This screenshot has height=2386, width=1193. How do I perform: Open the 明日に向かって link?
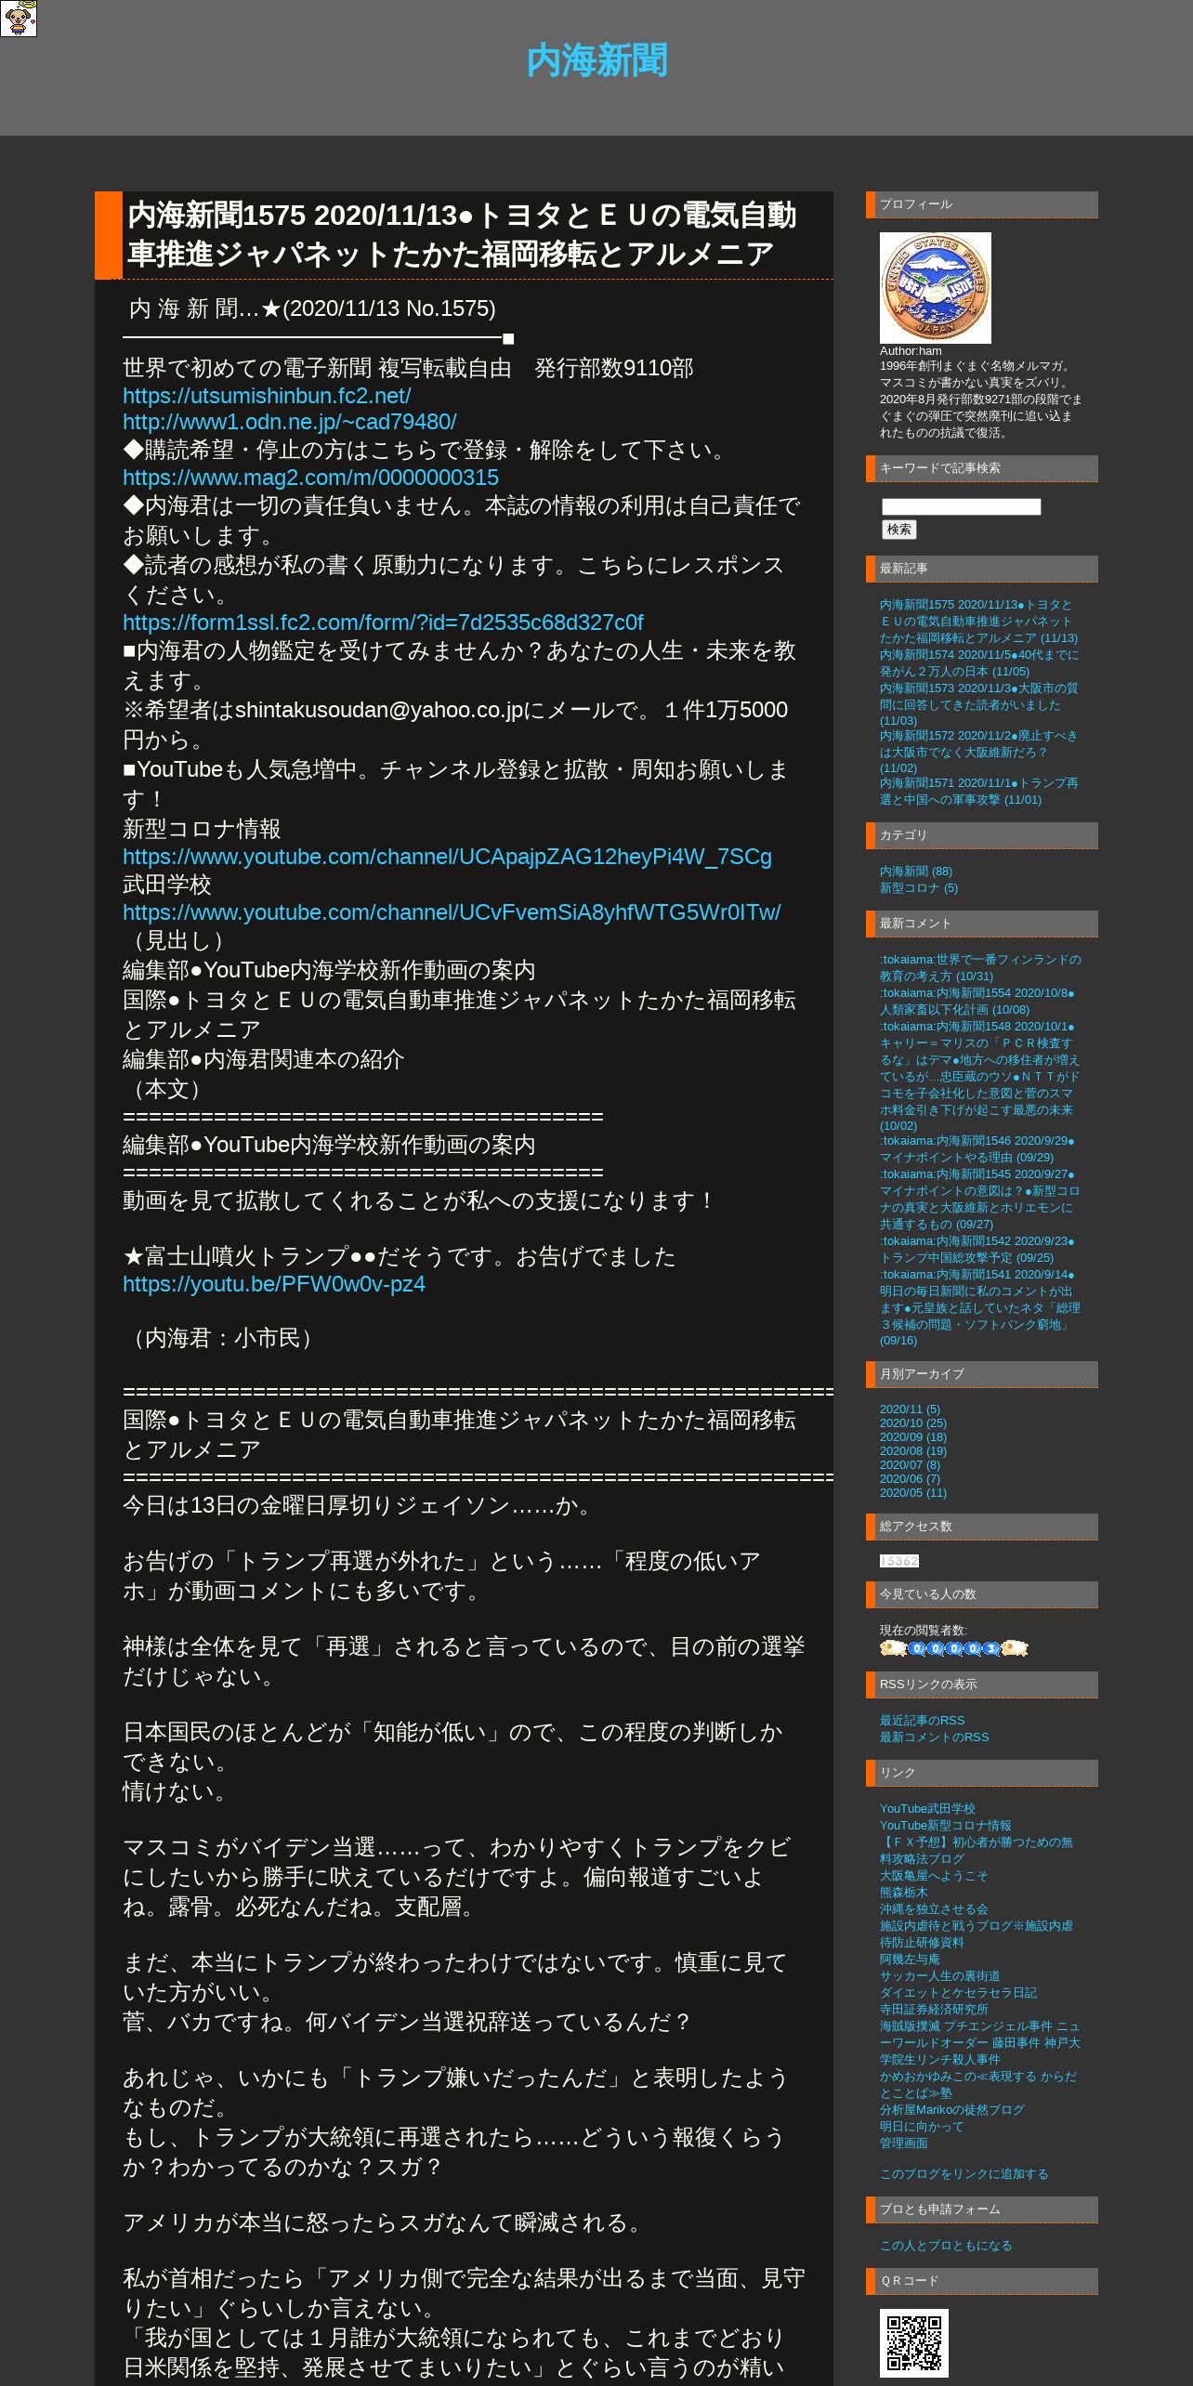(x=922, y=2127)
